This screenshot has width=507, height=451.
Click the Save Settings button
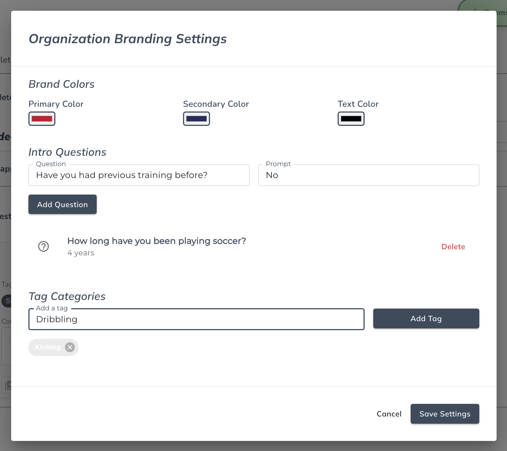[x=445, y=414]
